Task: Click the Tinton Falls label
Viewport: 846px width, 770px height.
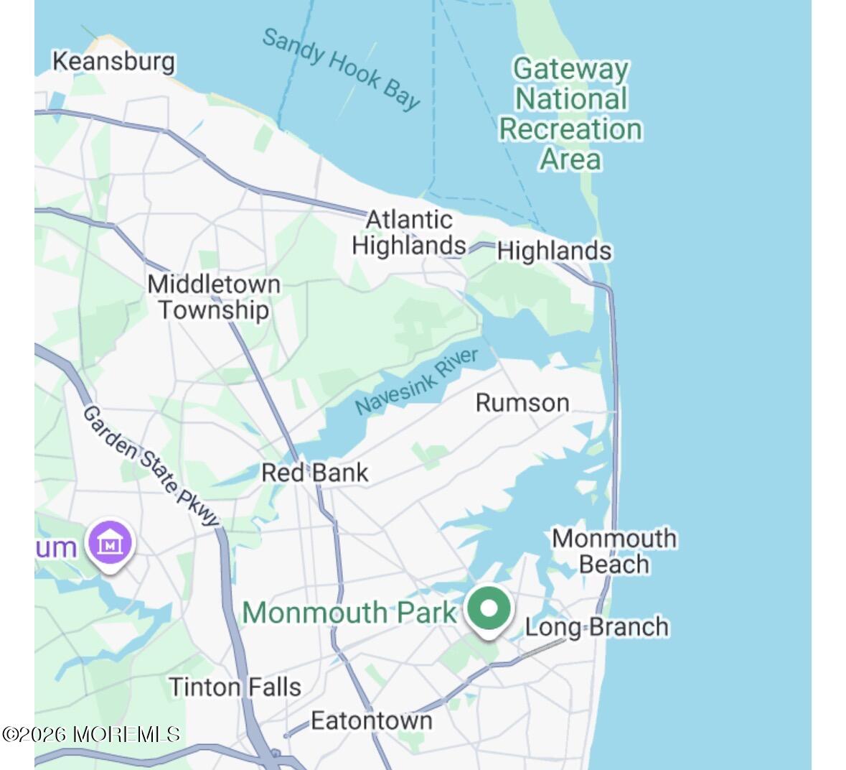Action: (x=235, y=687)
